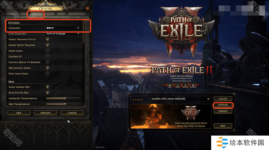
Task: Click the Save button
Action: click(19, 113)
